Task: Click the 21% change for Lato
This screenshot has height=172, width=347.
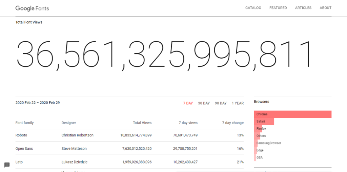Action: click(240, 162)
